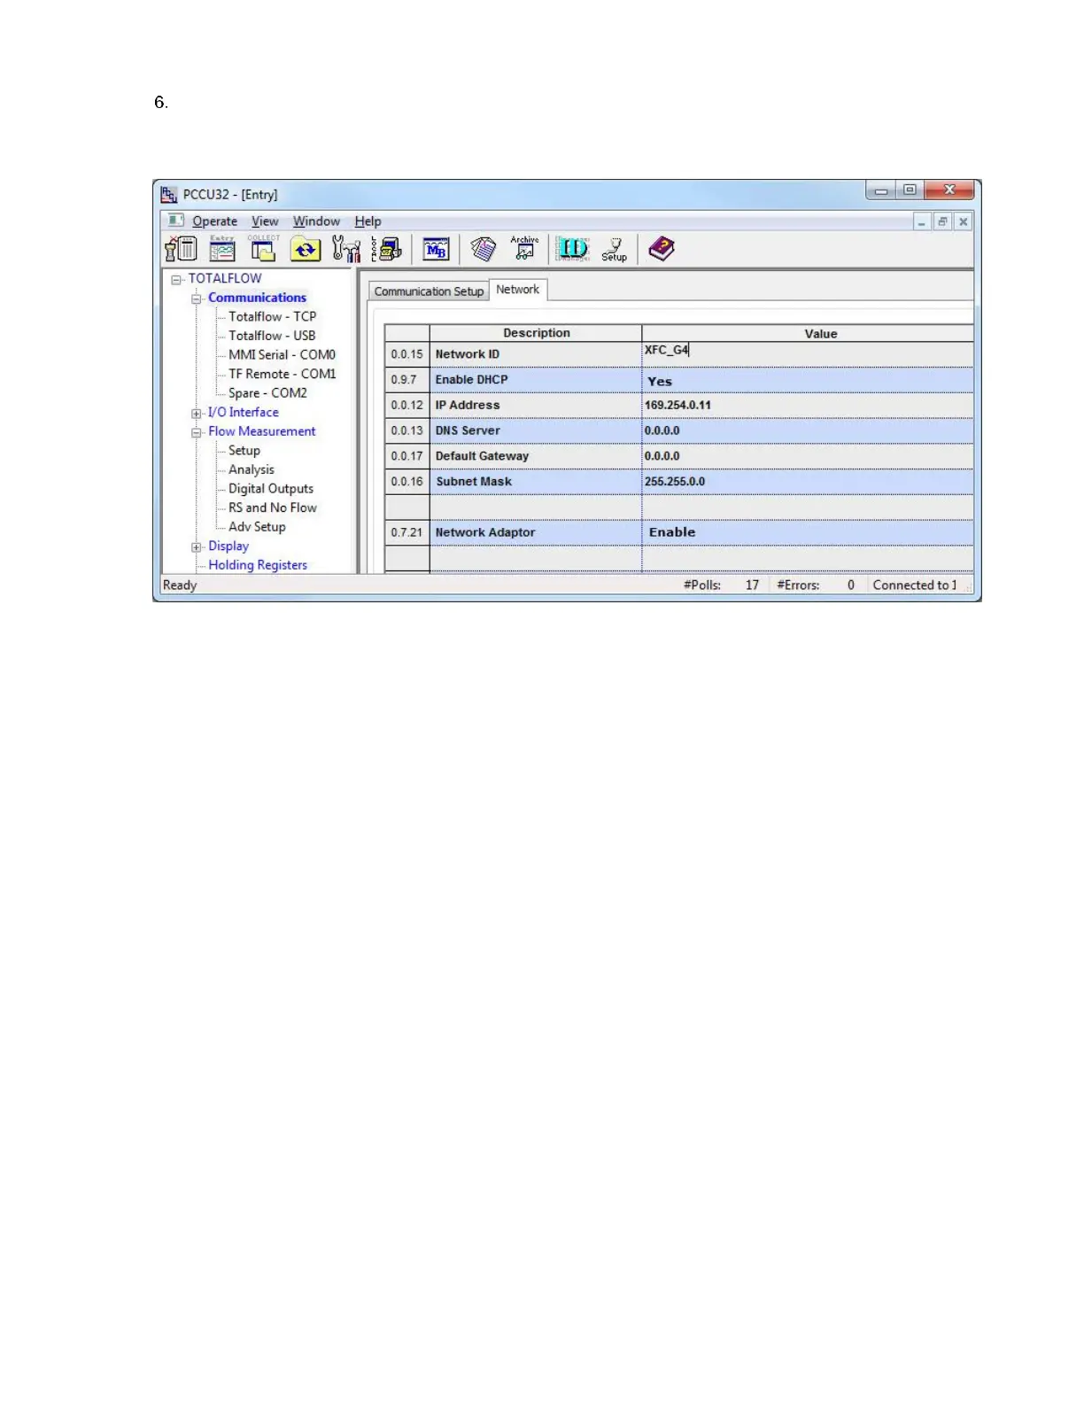Click the Collect data toolbar icon

point(263,249)
